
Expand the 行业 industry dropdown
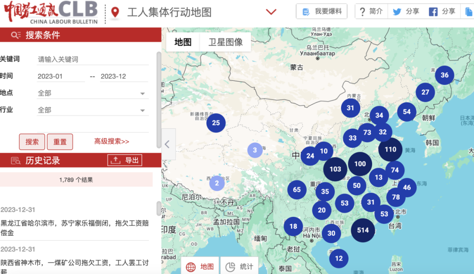pyautogui.click(x=142, y=111)
